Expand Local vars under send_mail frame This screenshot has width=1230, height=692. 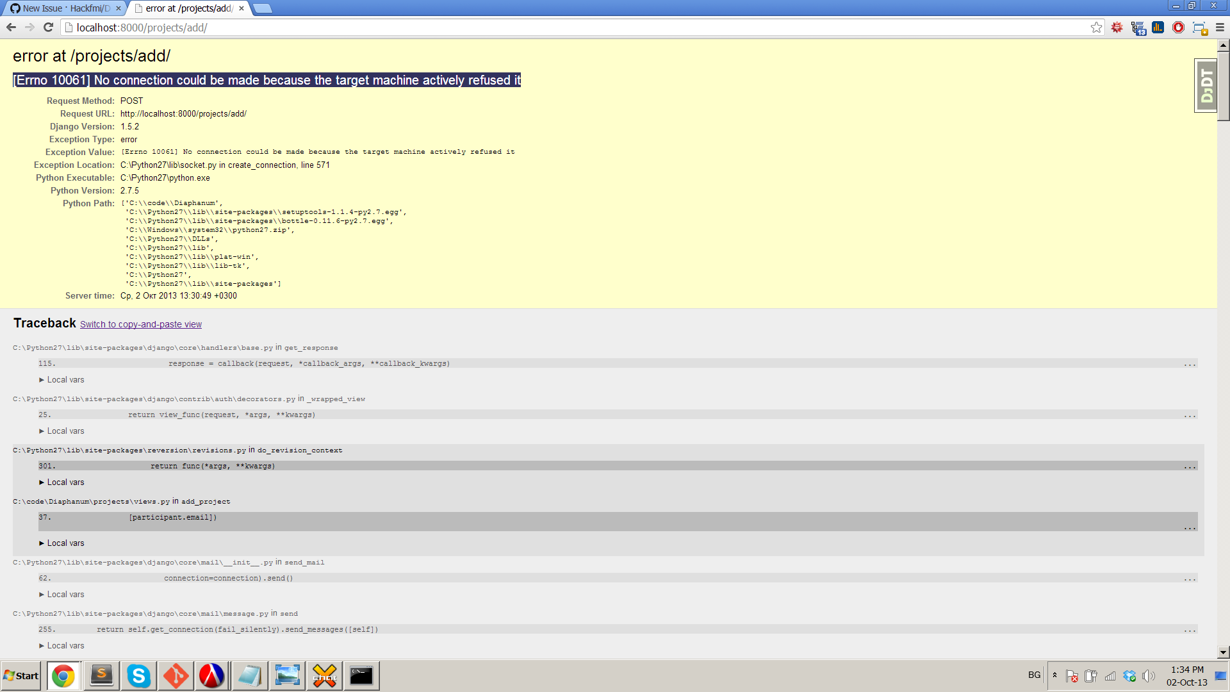tap(61, 595)
